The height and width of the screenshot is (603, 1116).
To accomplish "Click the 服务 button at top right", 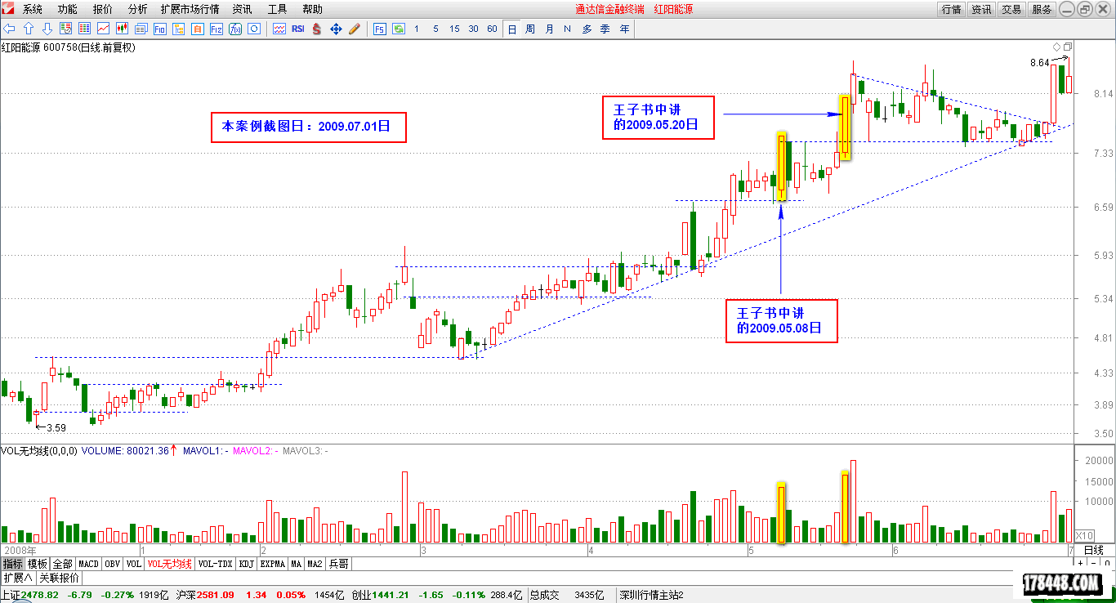I will [1042, 9].
